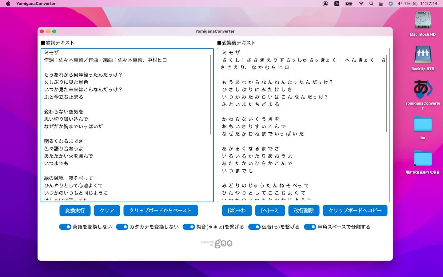Open the Wi-Fi status menu
This screenshot has height=277, width=443.
(361, 4)
